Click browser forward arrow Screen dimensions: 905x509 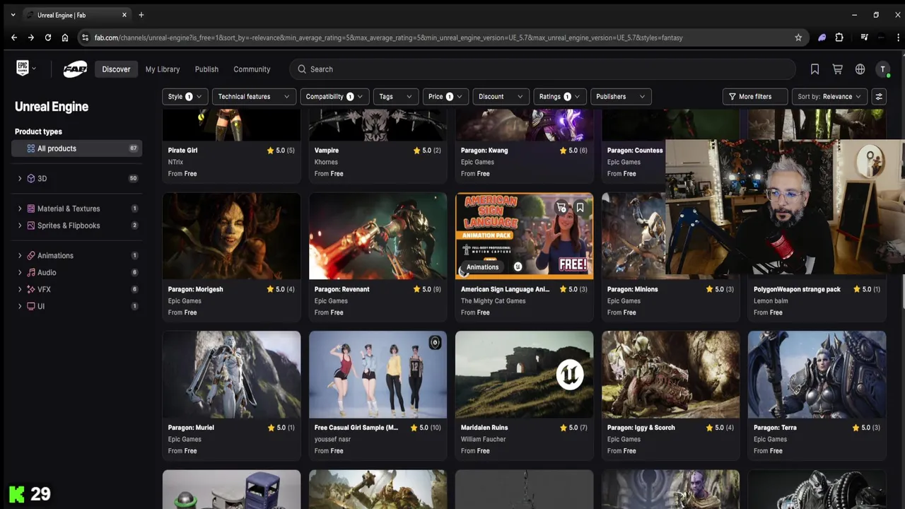[x=30, y=37]
